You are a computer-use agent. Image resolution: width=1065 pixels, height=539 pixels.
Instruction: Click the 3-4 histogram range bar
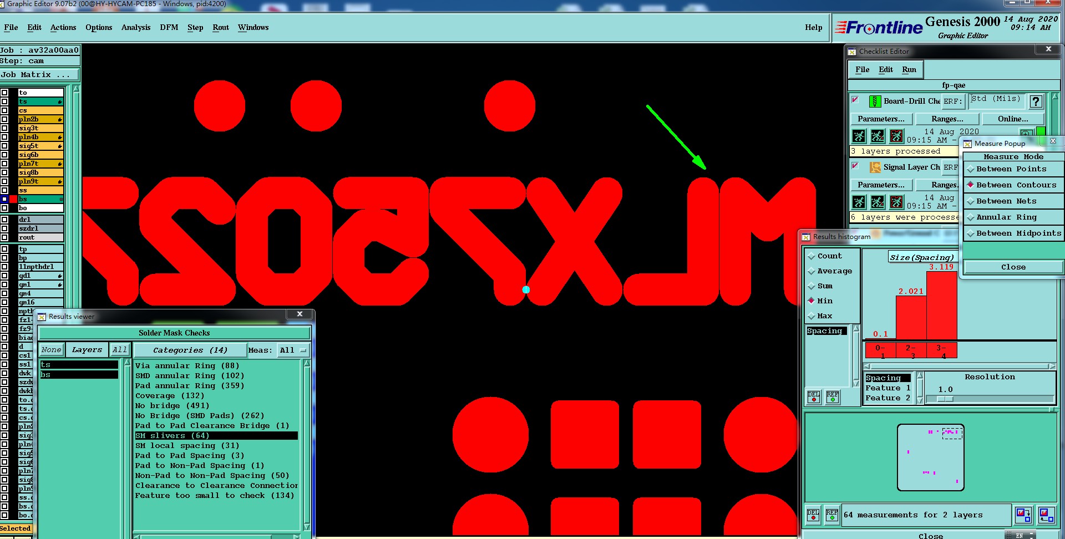click(942, 351)
